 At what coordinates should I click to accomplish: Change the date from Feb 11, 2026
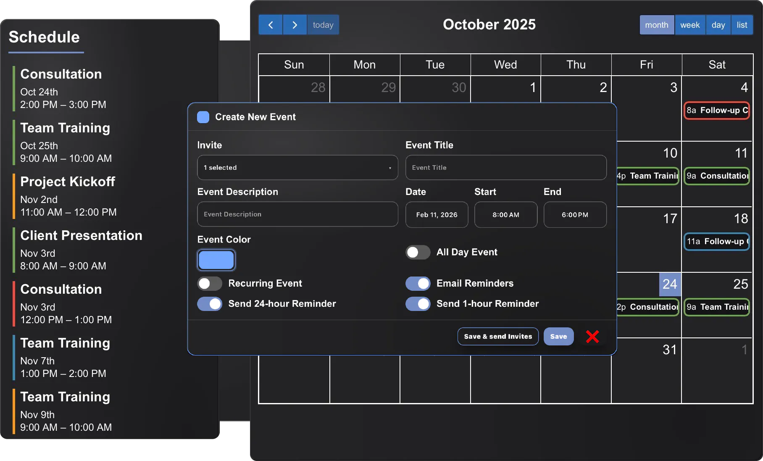click(x=436, y=214)
